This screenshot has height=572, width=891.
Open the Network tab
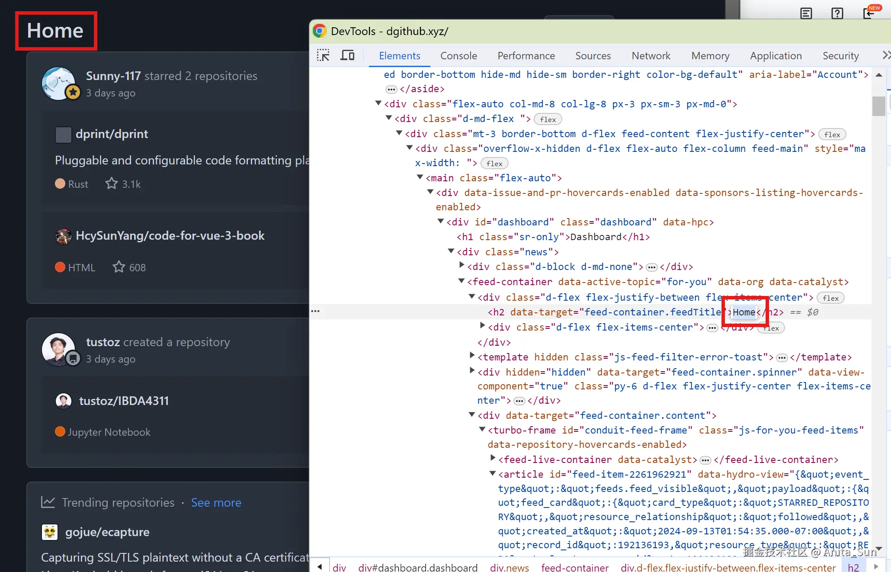pos(651,56)
